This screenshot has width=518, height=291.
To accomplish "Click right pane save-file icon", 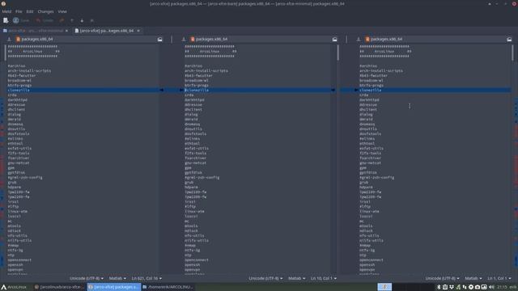I will 359,40.
